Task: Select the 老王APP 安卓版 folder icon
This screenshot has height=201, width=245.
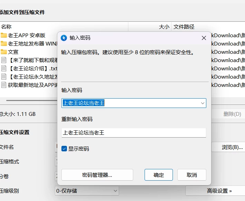Action: [3, 36]
